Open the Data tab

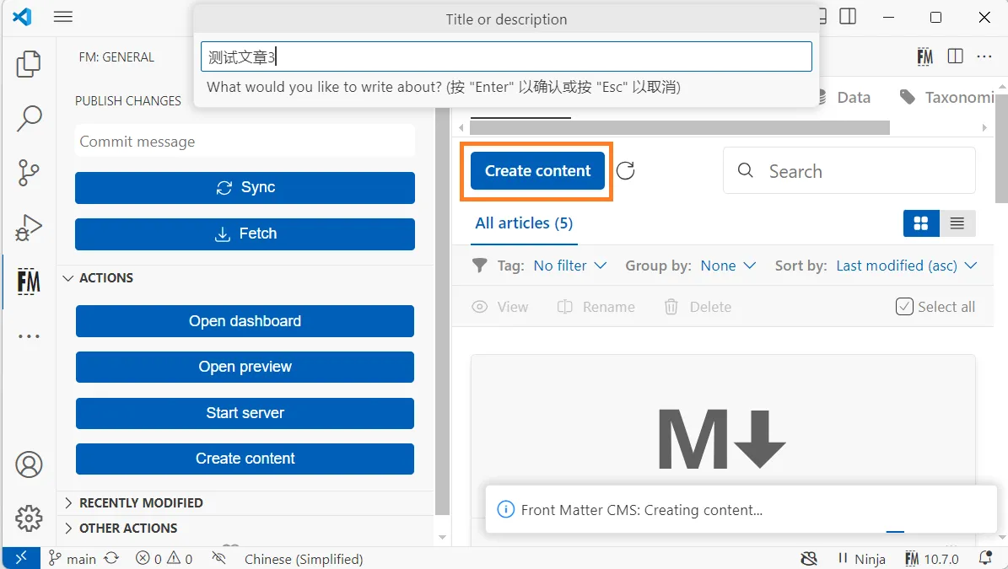pos(853,98)
